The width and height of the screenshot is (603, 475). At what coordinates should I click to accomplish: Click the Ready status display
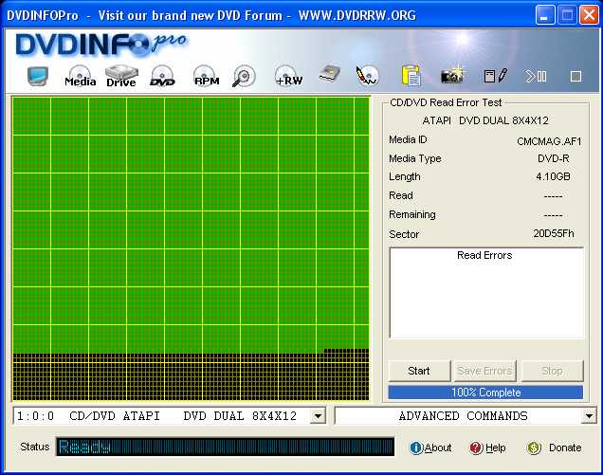pos(226,447)
